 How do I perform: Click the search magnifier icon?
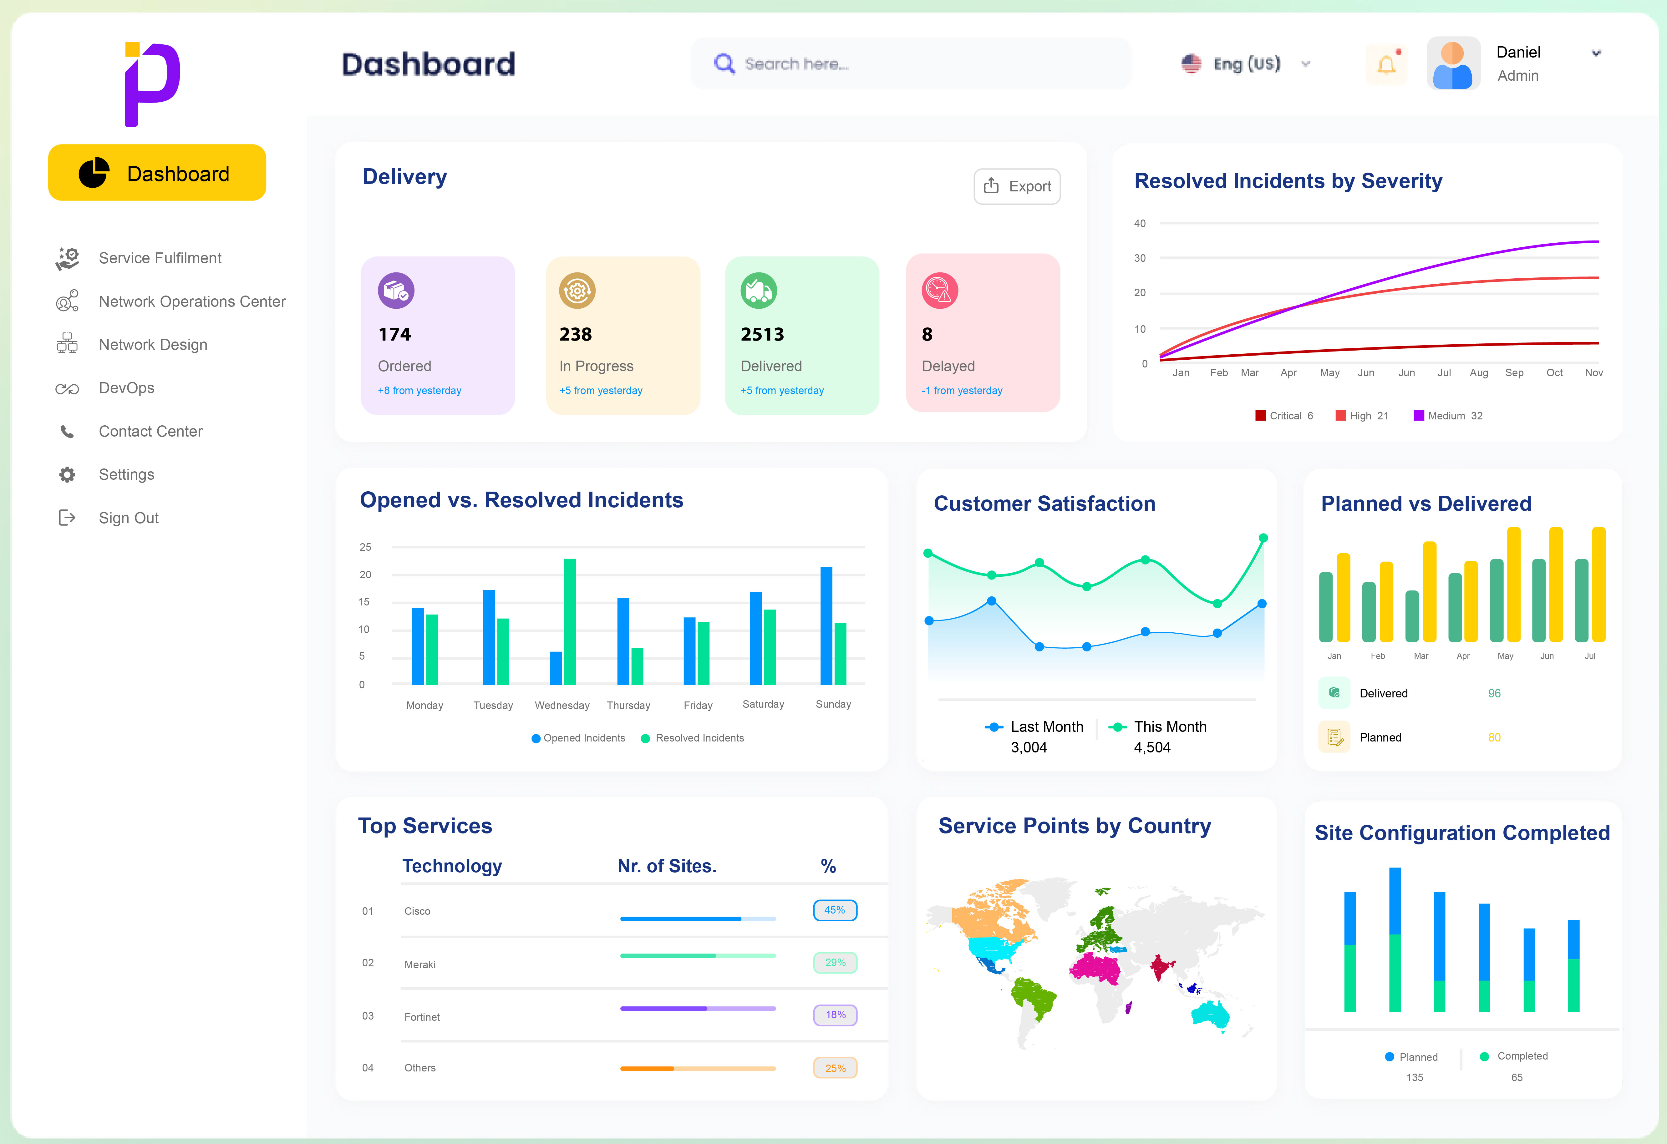coord(724,64)
